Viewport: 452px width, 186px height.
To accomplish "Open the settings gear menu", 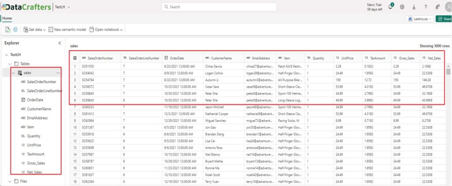I will coord(402,7).
